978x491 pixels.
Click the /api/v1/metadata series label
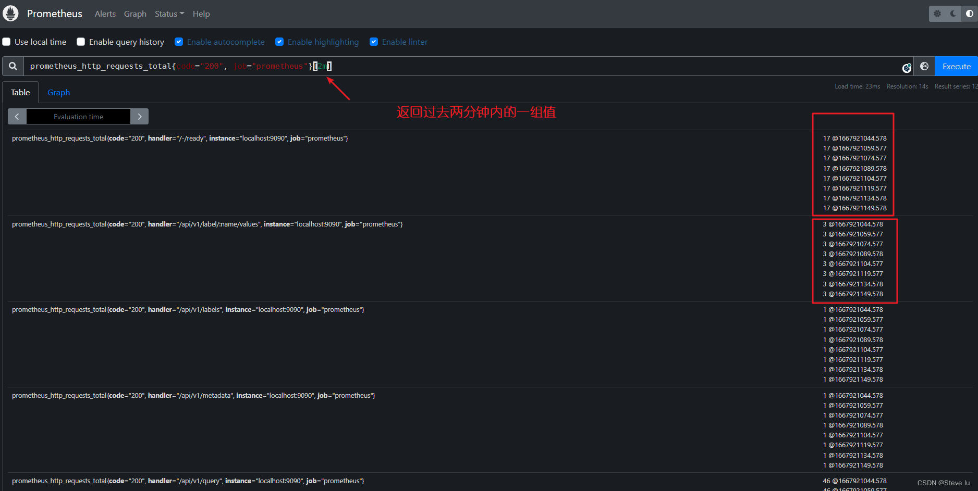(193, 395)
